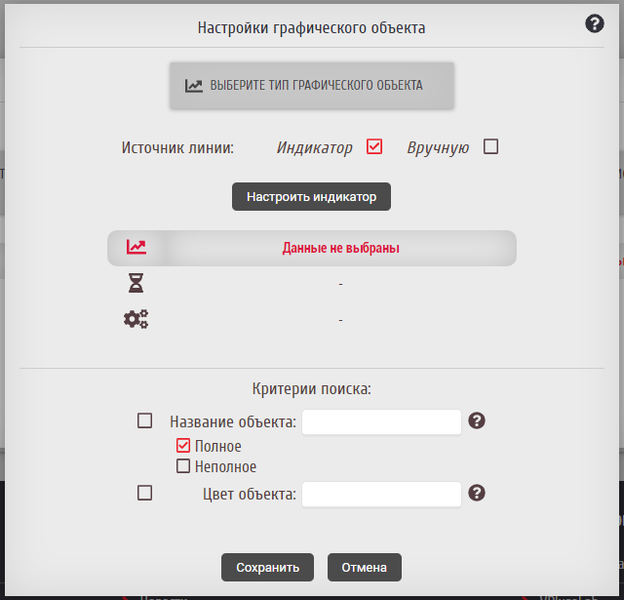The height and width of the screenshot is (600, 624).
Task: Click 'Сохранить' to save settings
Action: click(x=267, y=567)
